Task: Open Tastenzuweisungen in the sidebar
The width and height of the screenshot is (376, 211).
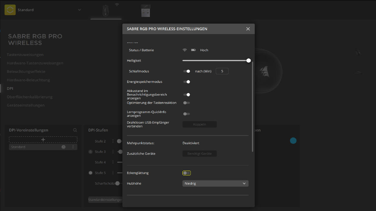Action: [x=25, y=55]
